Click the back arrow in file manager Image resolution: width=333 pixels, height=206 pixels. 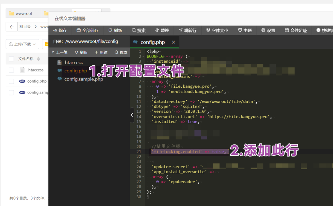(x=12, y=27)
